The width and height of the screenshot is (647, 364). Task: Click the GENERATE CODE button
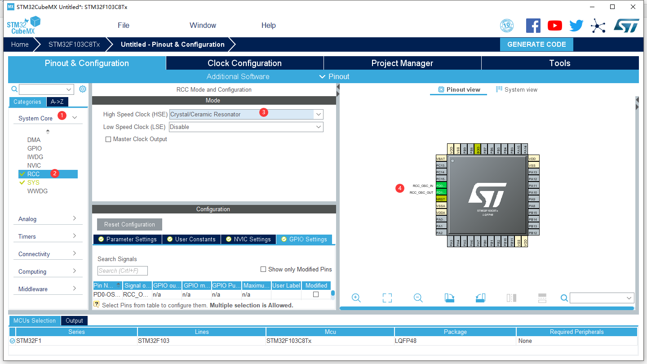[536, 44]
